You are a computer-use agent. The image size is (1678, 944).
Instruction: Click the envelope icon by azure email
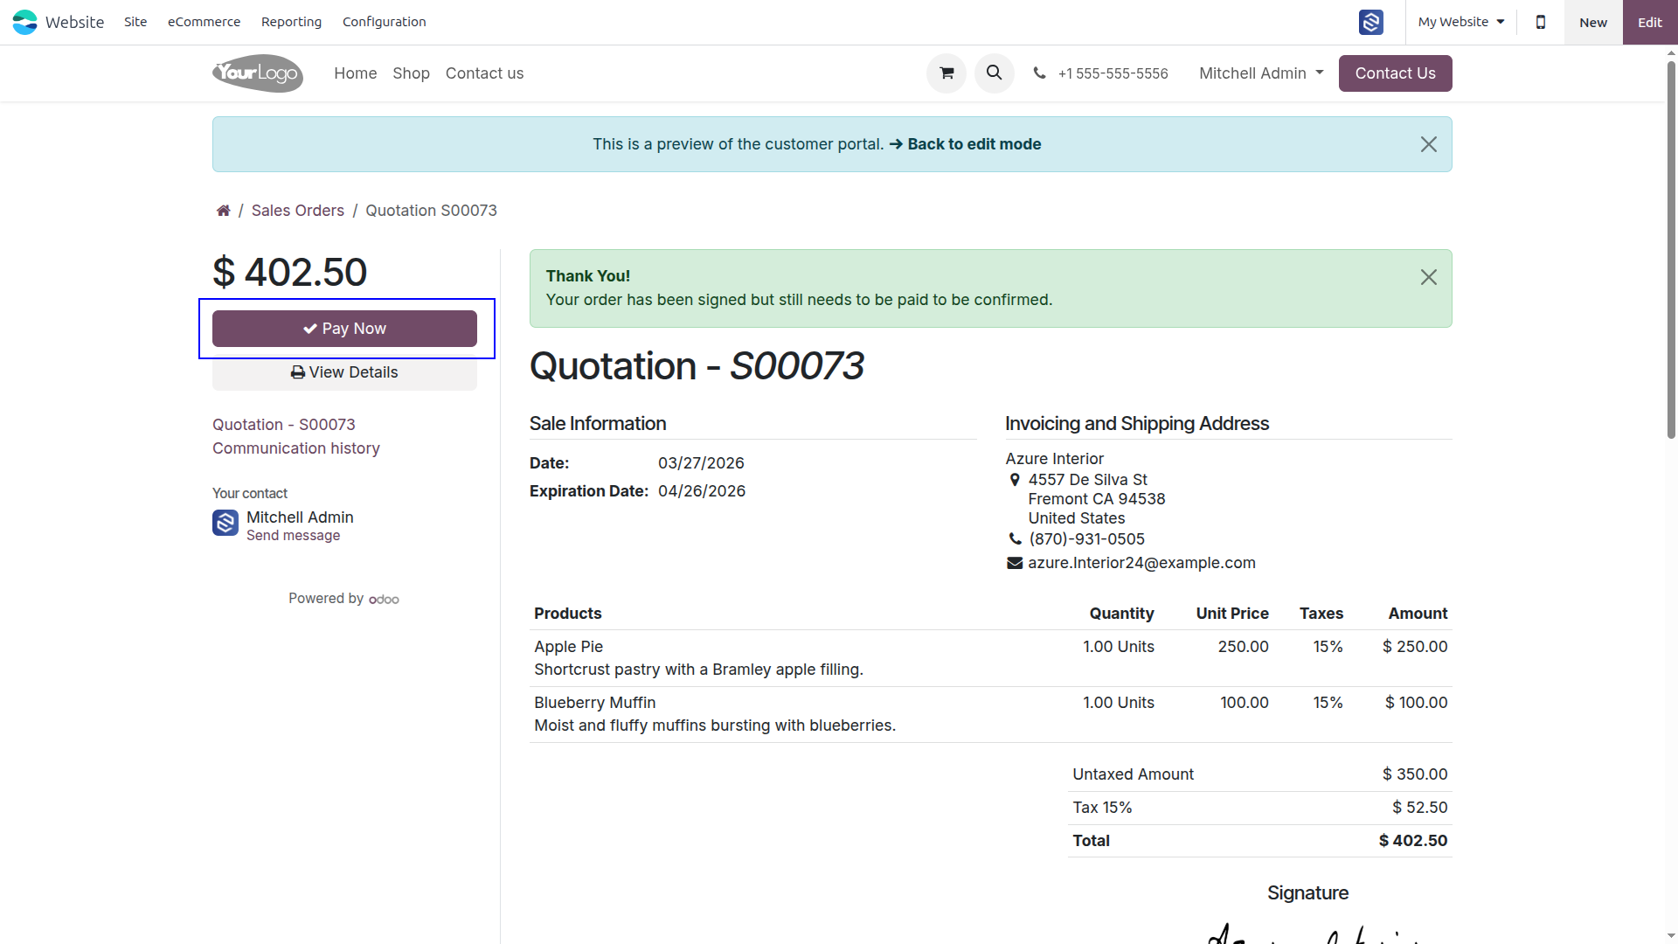[x=1015, y=563]
